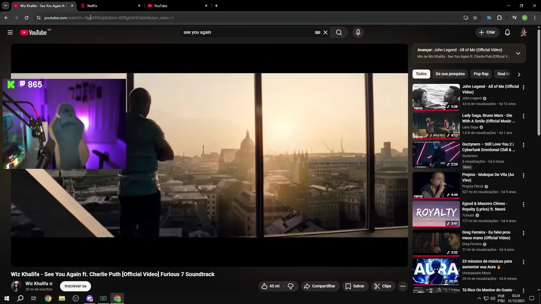Open the 7TV extension icon
The image size is (541, 304).
tap(489, 18)
